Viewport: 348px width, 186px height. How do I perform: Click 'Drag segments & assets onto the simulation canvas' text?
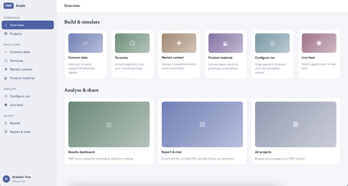point(271,68)
